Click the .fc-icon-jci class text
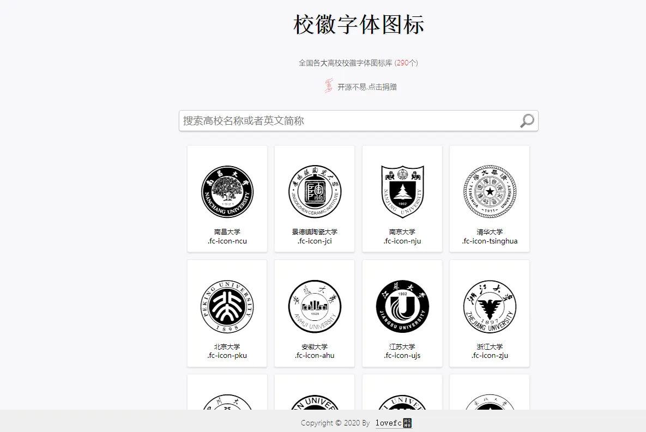 click(x=315, y=241)
